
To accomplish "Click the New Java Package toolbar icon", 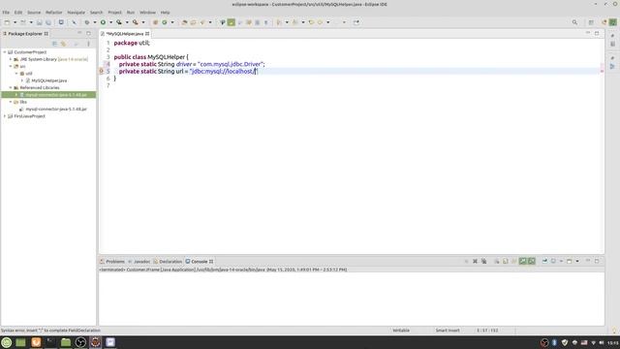I will (x=155, y=22).
